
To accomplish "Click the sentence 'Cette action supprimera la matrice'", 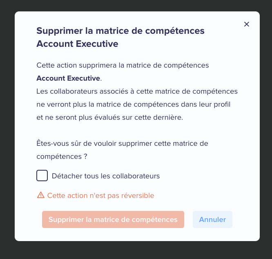I will point(123,66).
